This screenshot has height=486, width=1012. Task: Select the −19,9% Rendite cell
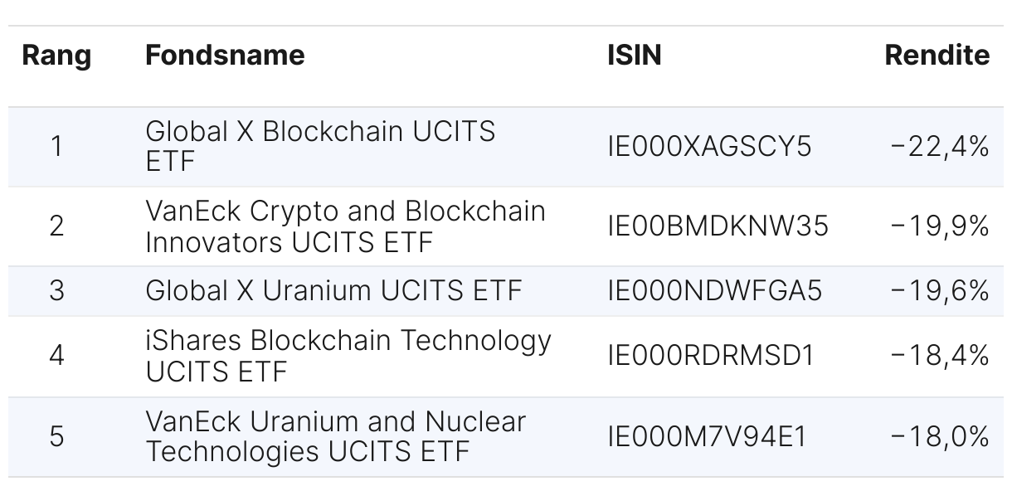point(940,226)
